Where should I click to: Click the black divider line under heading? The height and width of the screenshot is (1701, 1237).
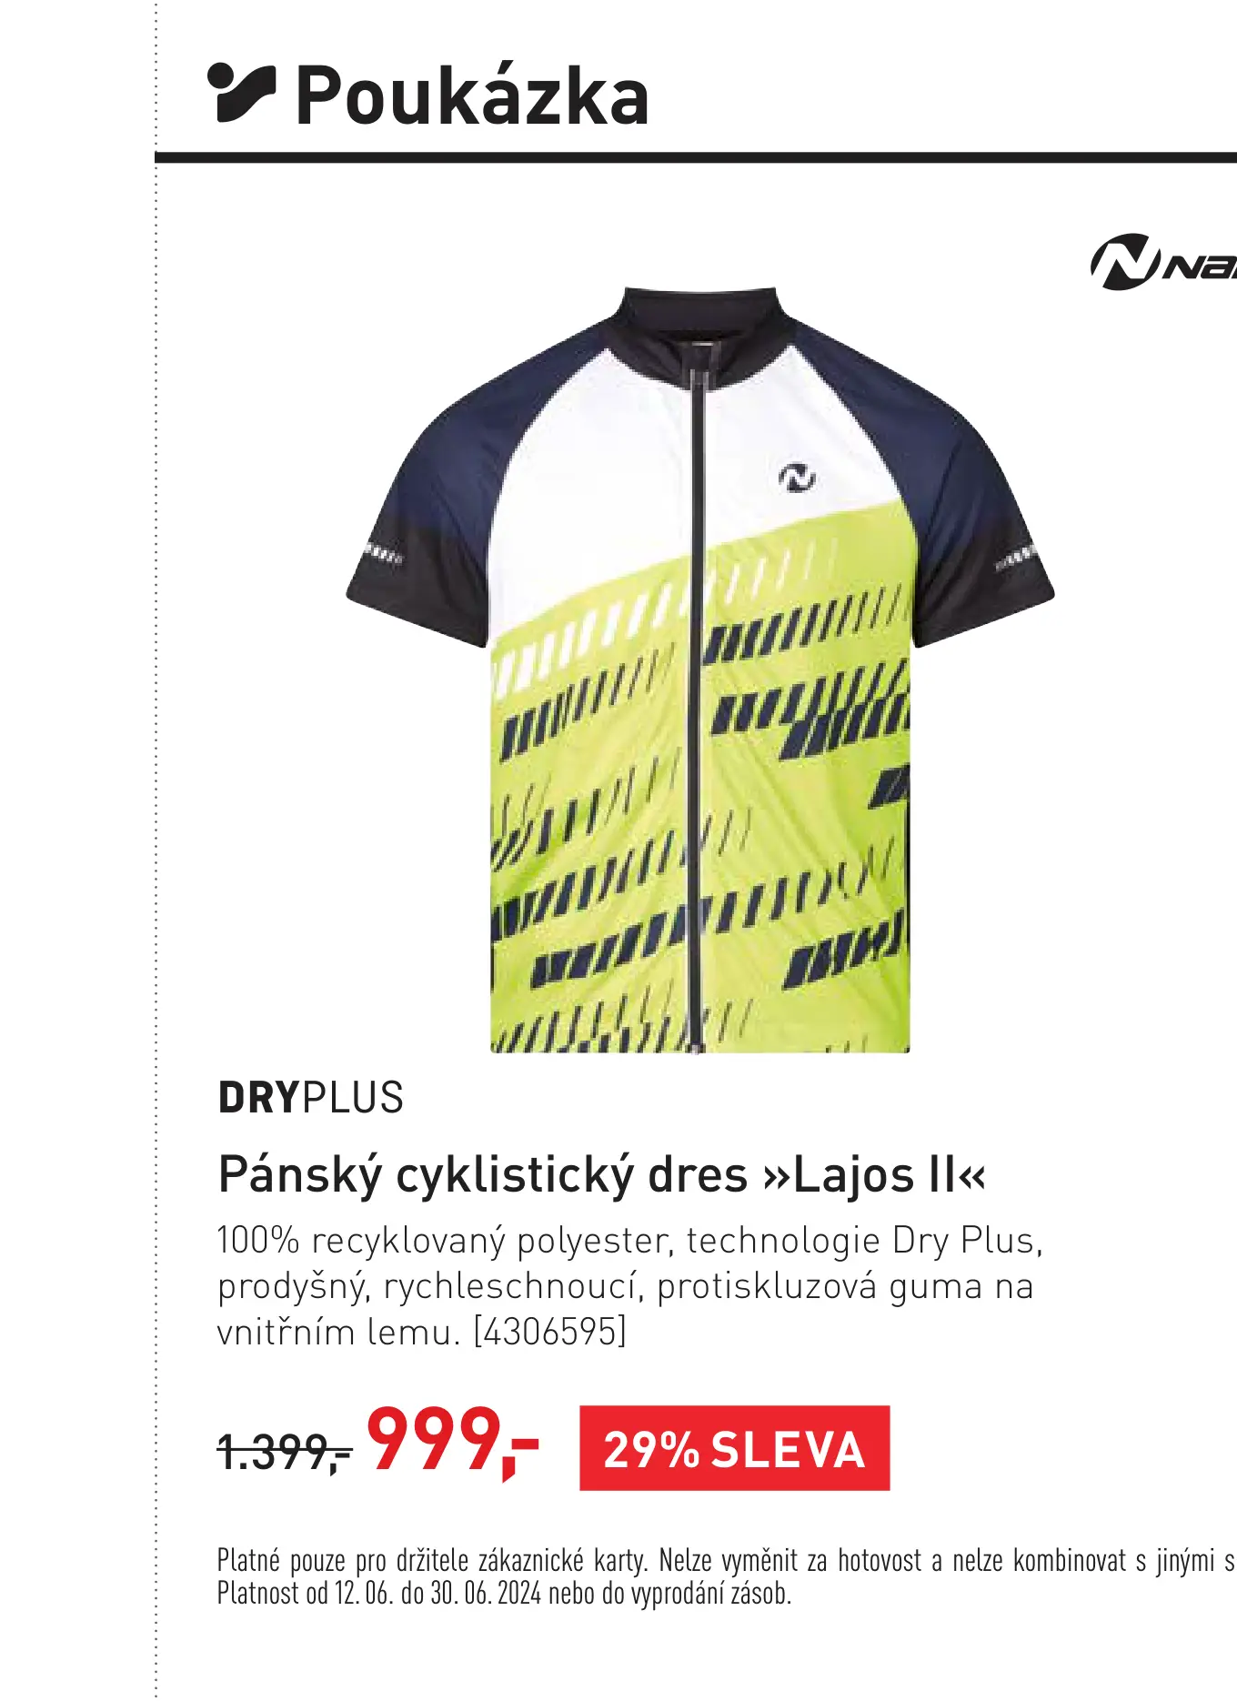pyautogui.click(x=696, y=157)
